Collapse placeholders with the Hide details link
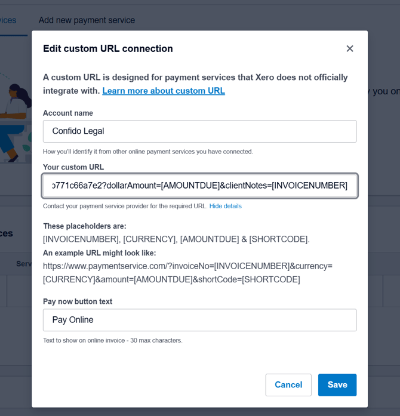Screen dimensions: 400x416 (x=225, y=206)
